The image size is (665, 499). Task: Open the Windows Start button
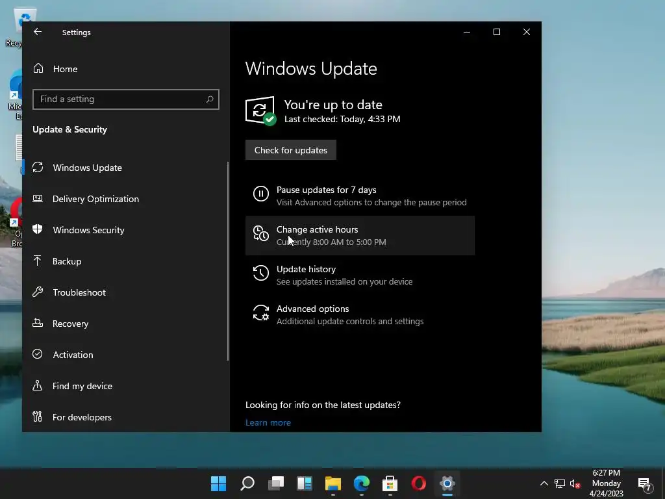pyautogui.click(x=218, y=483)
